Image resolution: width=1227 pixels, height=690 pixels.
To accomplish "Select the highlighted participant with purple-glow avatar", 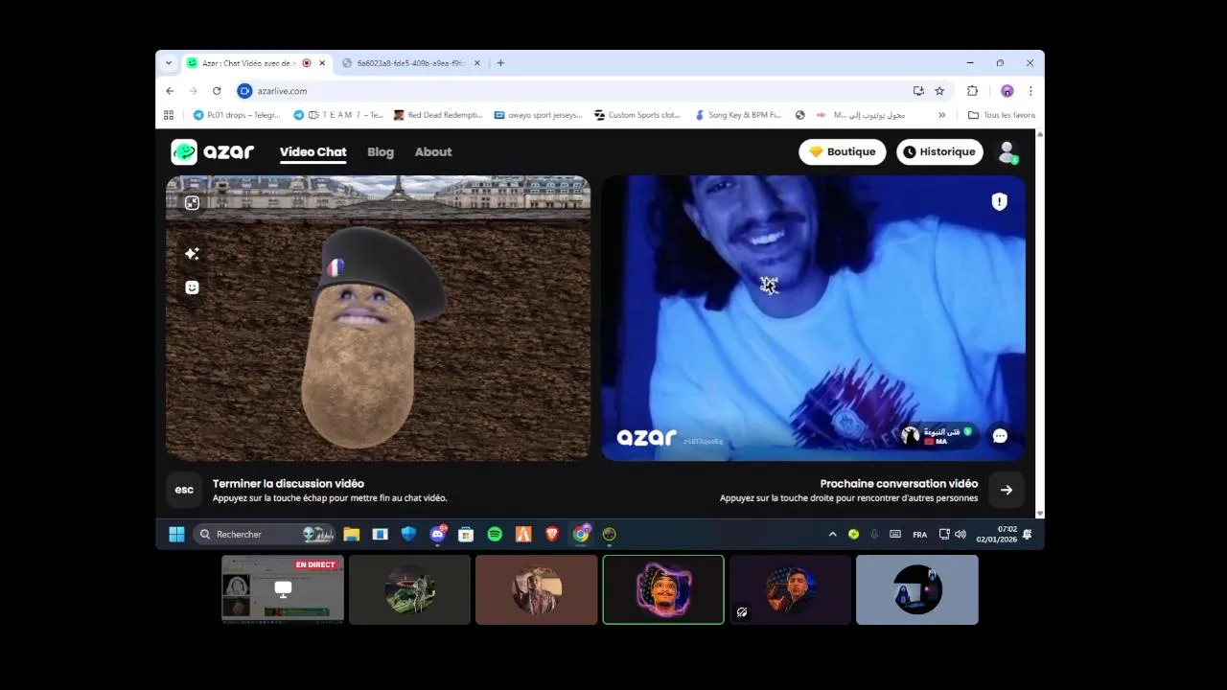I will [x=663, y=589].
